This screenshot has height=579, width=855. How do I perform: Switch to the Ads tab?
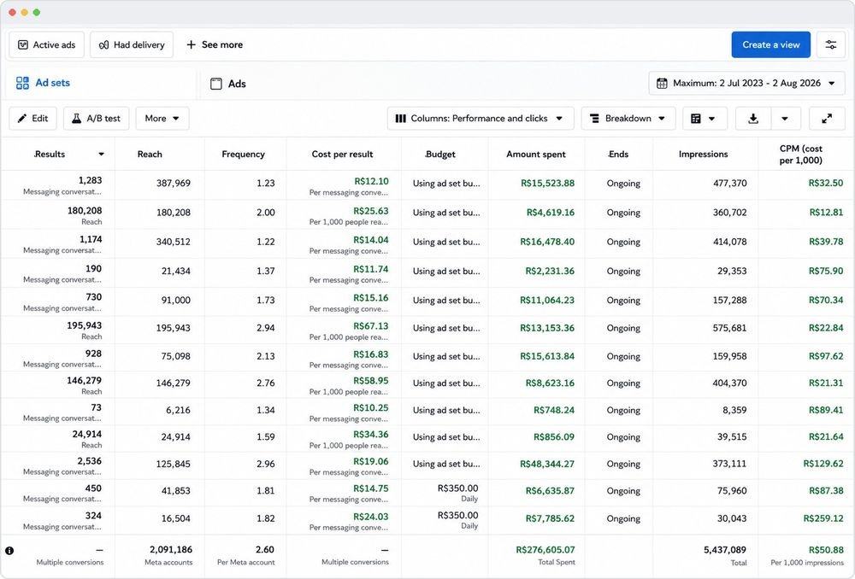(x=228, y=84)
